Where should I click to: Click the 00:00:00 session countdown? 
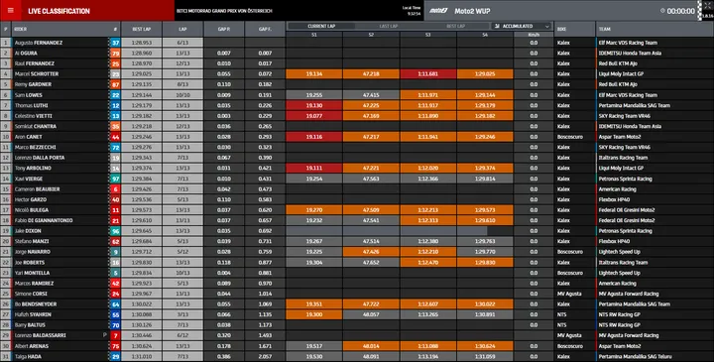(x=680, y=11)
